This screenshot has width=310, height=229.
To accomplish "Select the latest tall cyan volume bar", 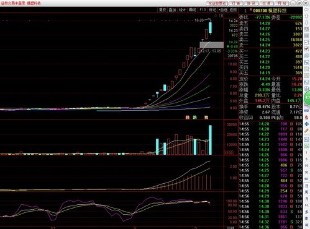I will click(x=211, y=140).
